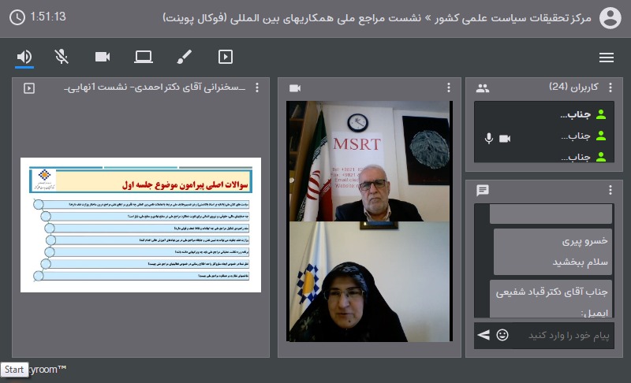
Task: Open the chat panel three-dot menu
Action: [609, 190]
